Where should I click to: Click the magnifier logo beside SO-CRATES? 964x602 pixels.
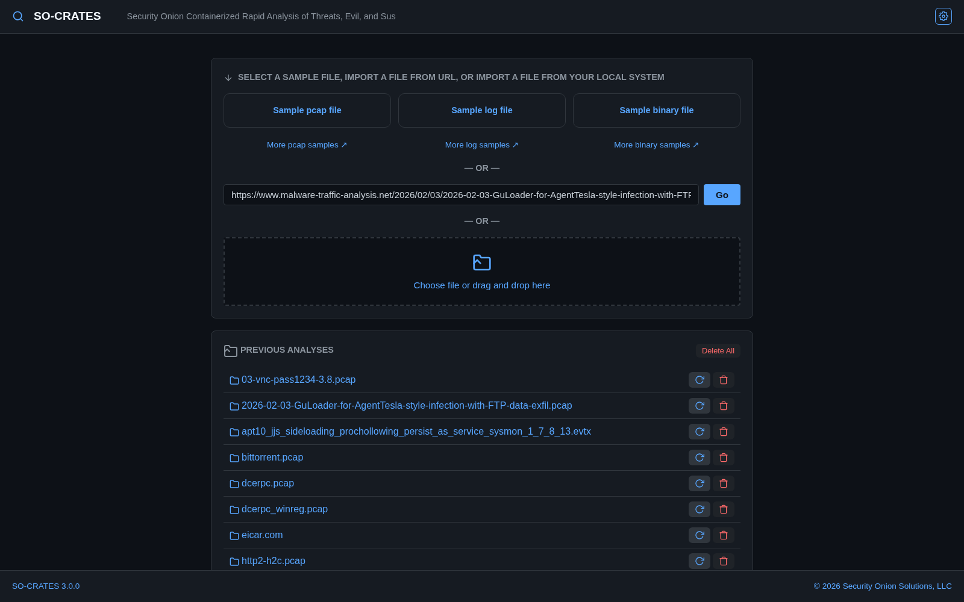[x=18, y=16]
